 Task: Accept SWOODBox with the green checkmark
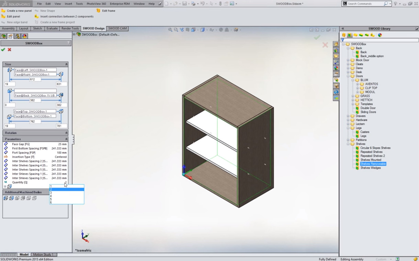tap(3, 50)
